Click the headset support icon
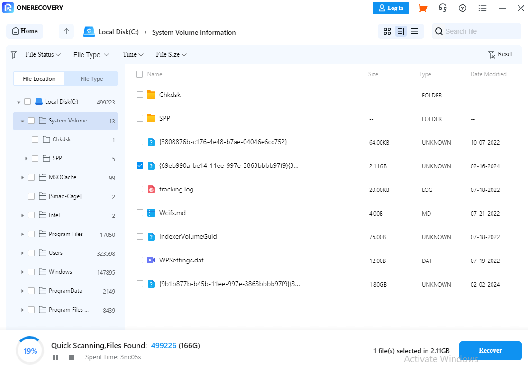 click(443, 8)
